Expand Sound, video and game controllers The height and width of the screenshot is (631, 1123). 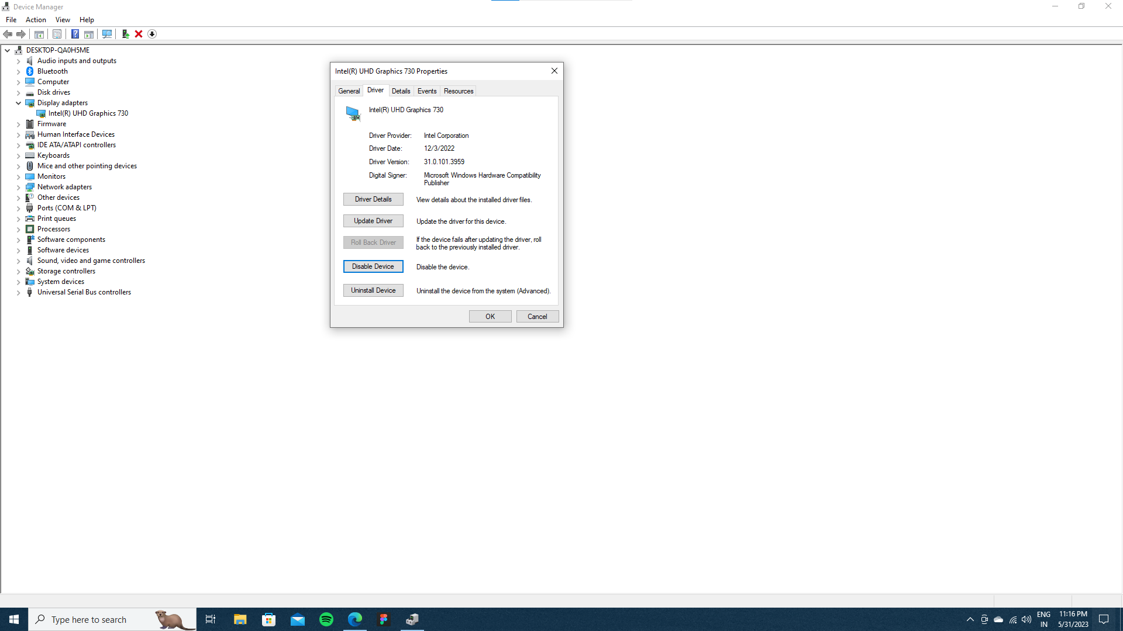pyautogui.click(x=18, y=261)
